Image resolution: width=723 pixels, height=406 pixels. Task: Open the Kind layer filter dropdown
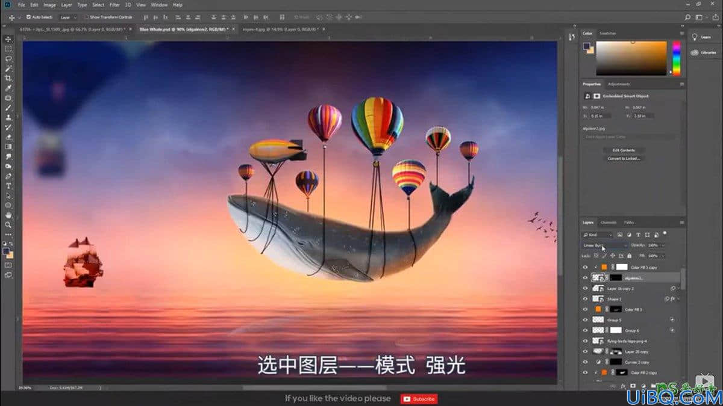click(x=597, y=235)
